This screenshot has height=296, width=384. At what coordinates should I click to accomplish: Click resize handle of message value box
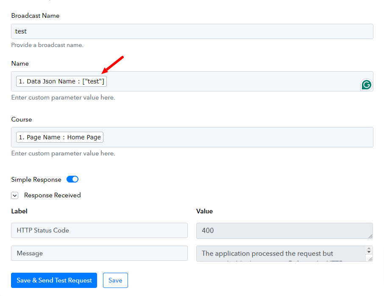370,259
